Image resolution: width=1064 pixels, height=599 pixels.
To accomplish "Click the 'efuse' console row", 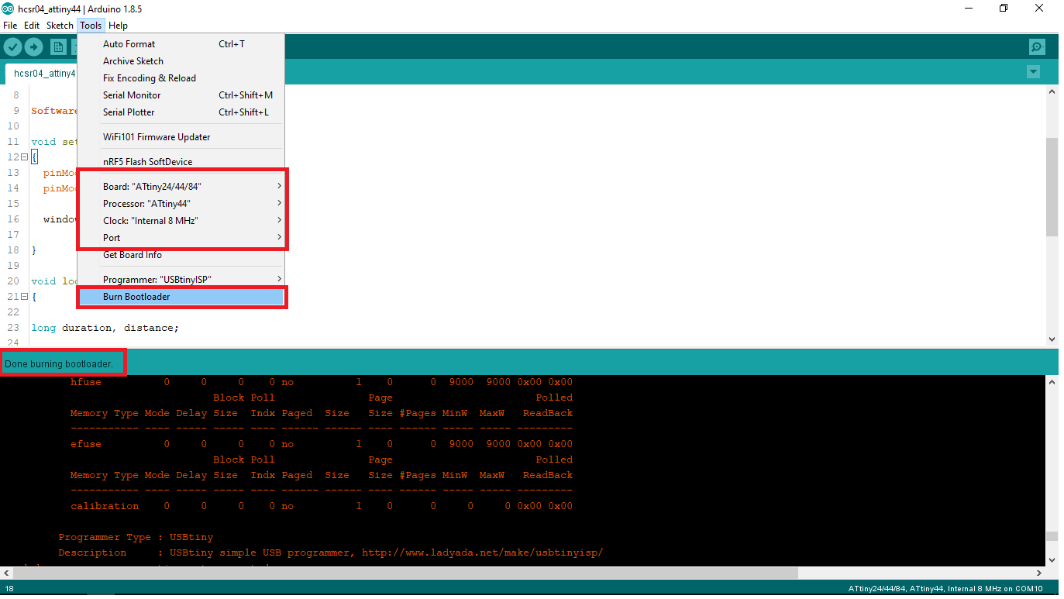I will 321,444.
